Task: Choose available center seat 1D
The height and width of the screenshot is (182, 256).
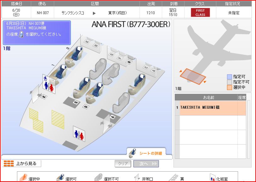Action: [95, 93]
